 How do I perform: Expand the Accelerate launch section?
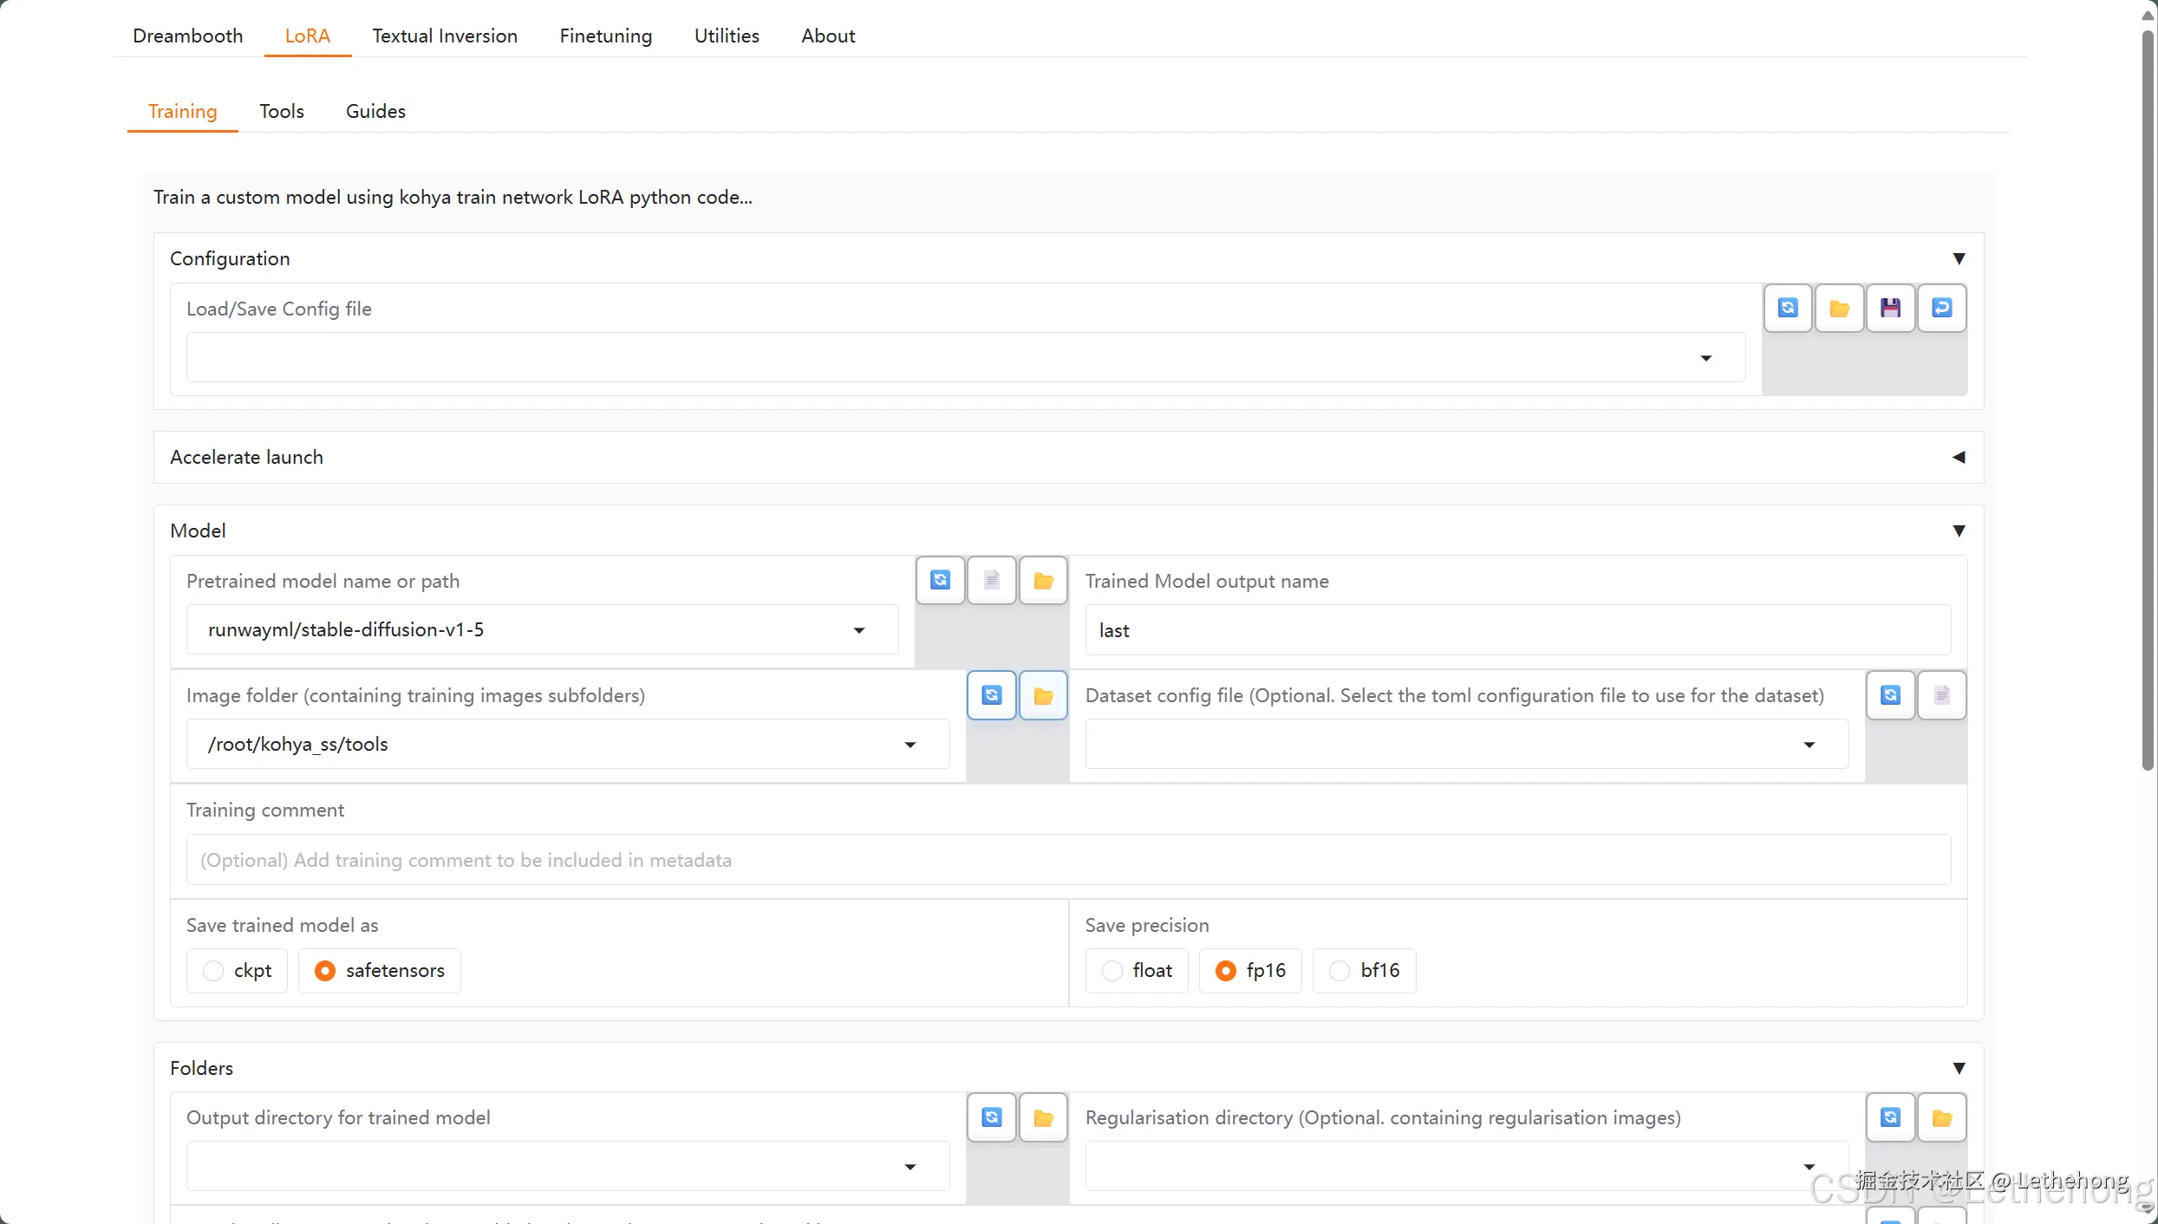[1958, 457]
